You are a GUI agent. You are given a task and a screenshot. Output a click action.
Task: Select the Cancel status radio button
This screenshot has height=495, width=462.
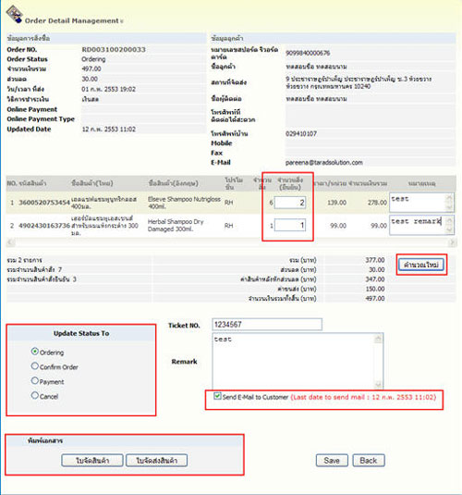(35, 395)
